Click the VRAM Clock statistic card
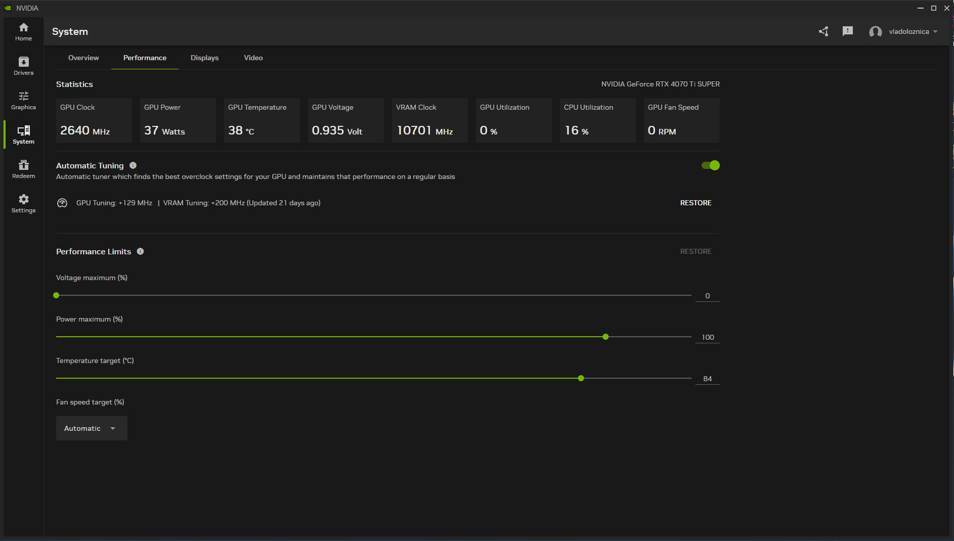Image resolution: width=954 pixels, height=541 pixels. click(x=430, y=120)
